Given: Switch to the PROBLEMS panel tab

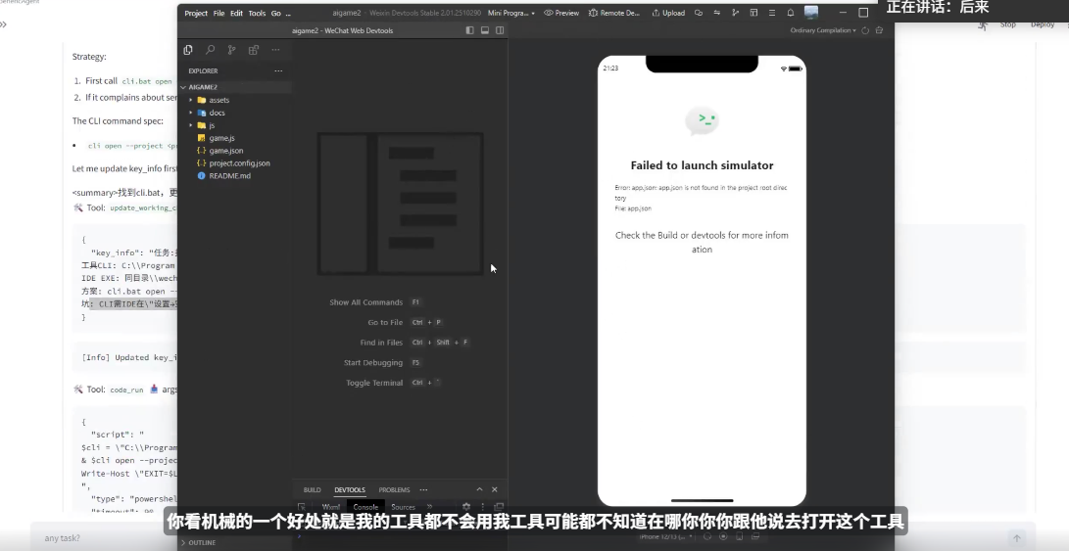Looking at the screenshot, I should point(394,489).
